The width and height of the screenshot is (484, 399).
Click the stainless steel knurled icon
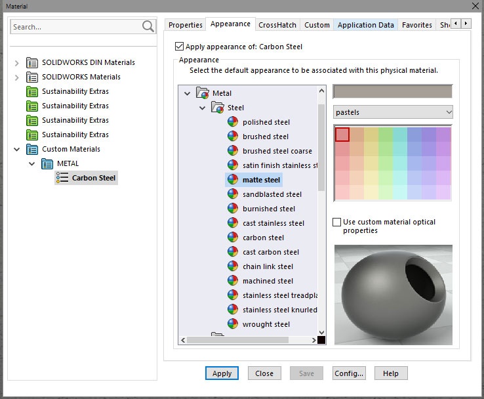pyautogui.click(x=233, y=310)
